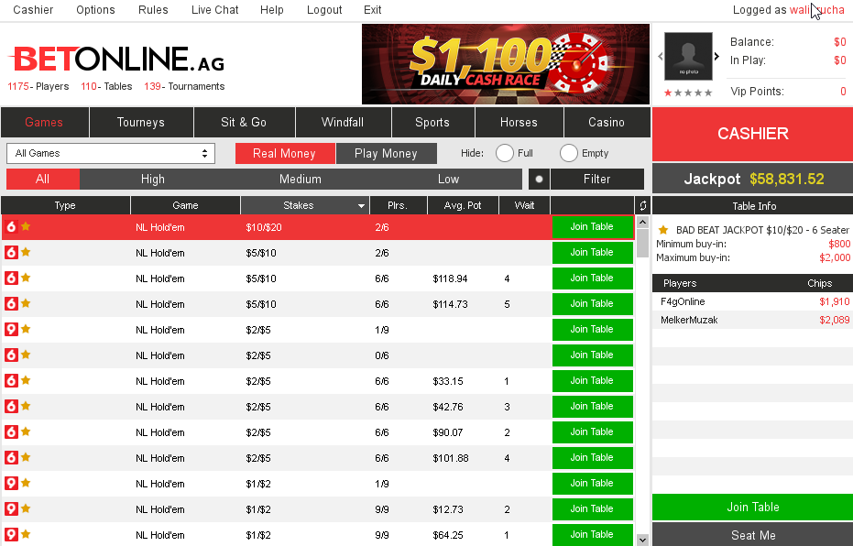Screen dimensions: 853x546
Task: Sort by Stakes column header arrow
Action: click(x=361, y=206)
